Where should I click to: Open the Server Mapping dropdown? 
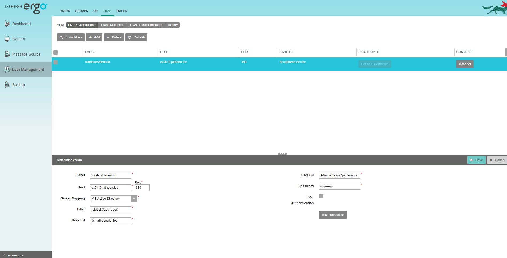tap(134, 199)
